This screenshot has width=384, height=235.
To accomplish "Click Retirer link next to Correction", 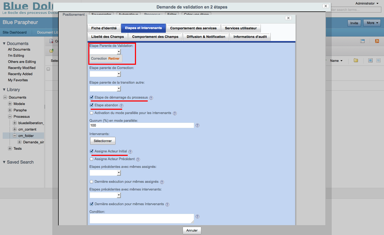I will (114, 59).
